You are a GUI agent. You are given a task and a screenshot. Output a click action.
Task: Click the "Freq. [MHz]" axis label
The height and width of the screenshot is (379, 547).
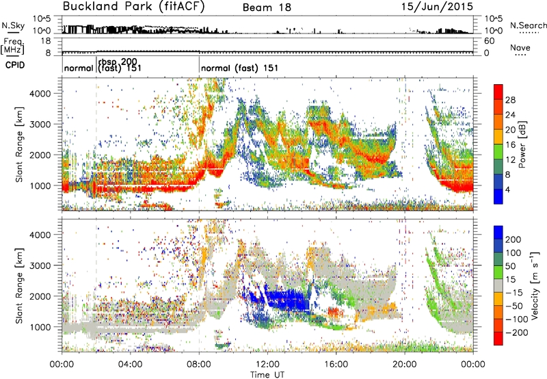(x=12, y=47)
